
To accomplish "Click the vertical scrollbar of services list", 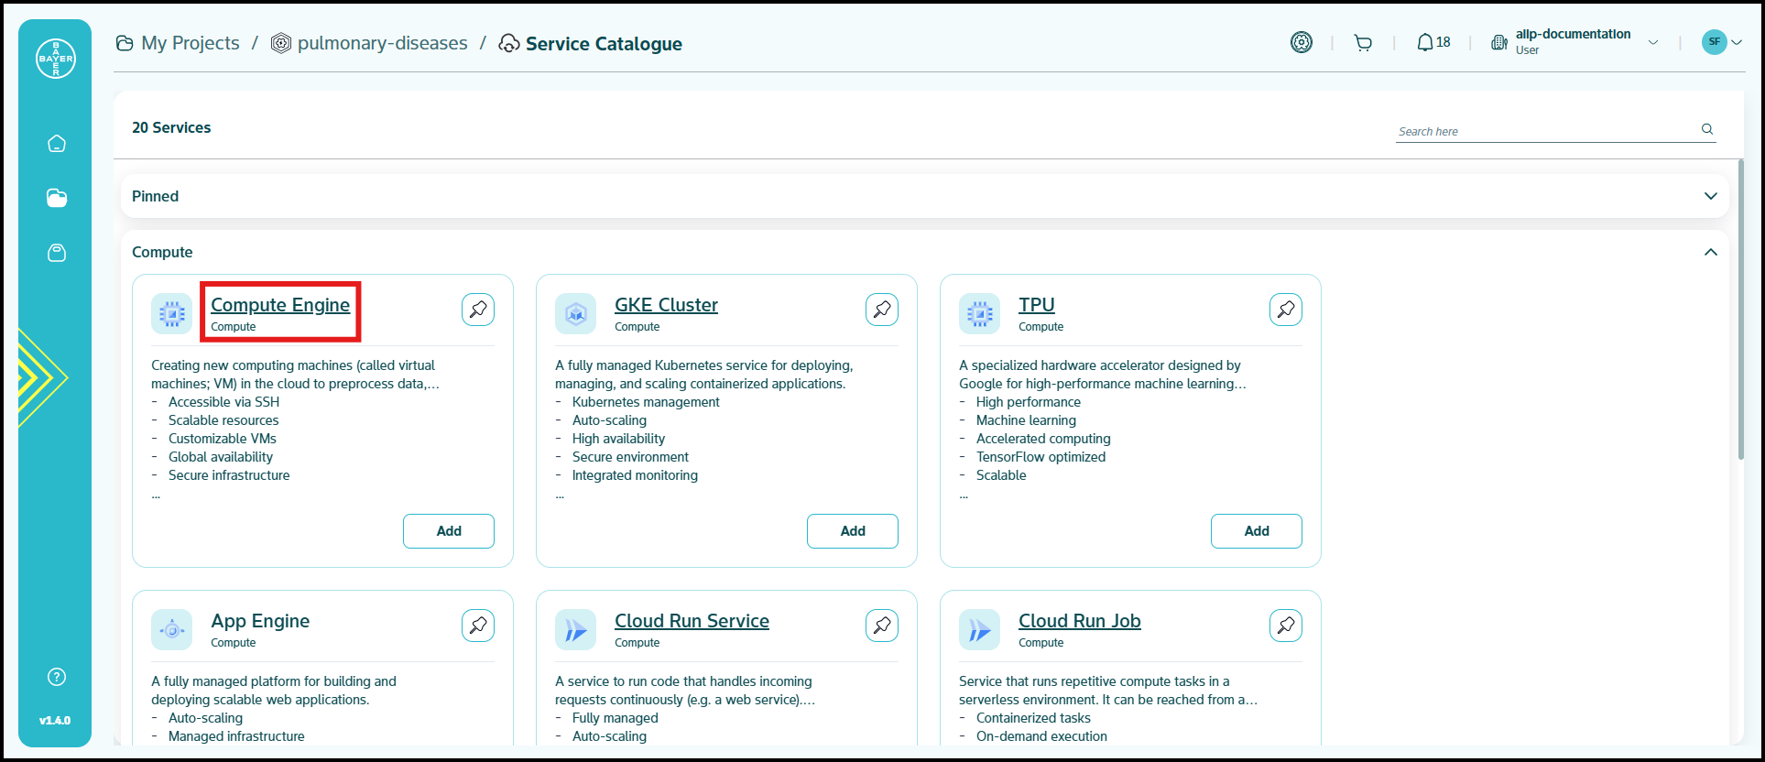I will tap(1741, 311).
